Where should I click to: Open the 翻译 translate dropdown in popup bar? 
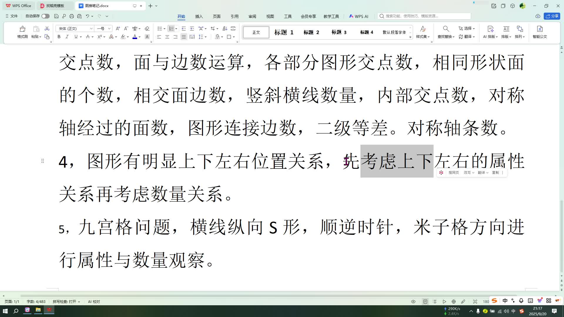pos(483,173)
